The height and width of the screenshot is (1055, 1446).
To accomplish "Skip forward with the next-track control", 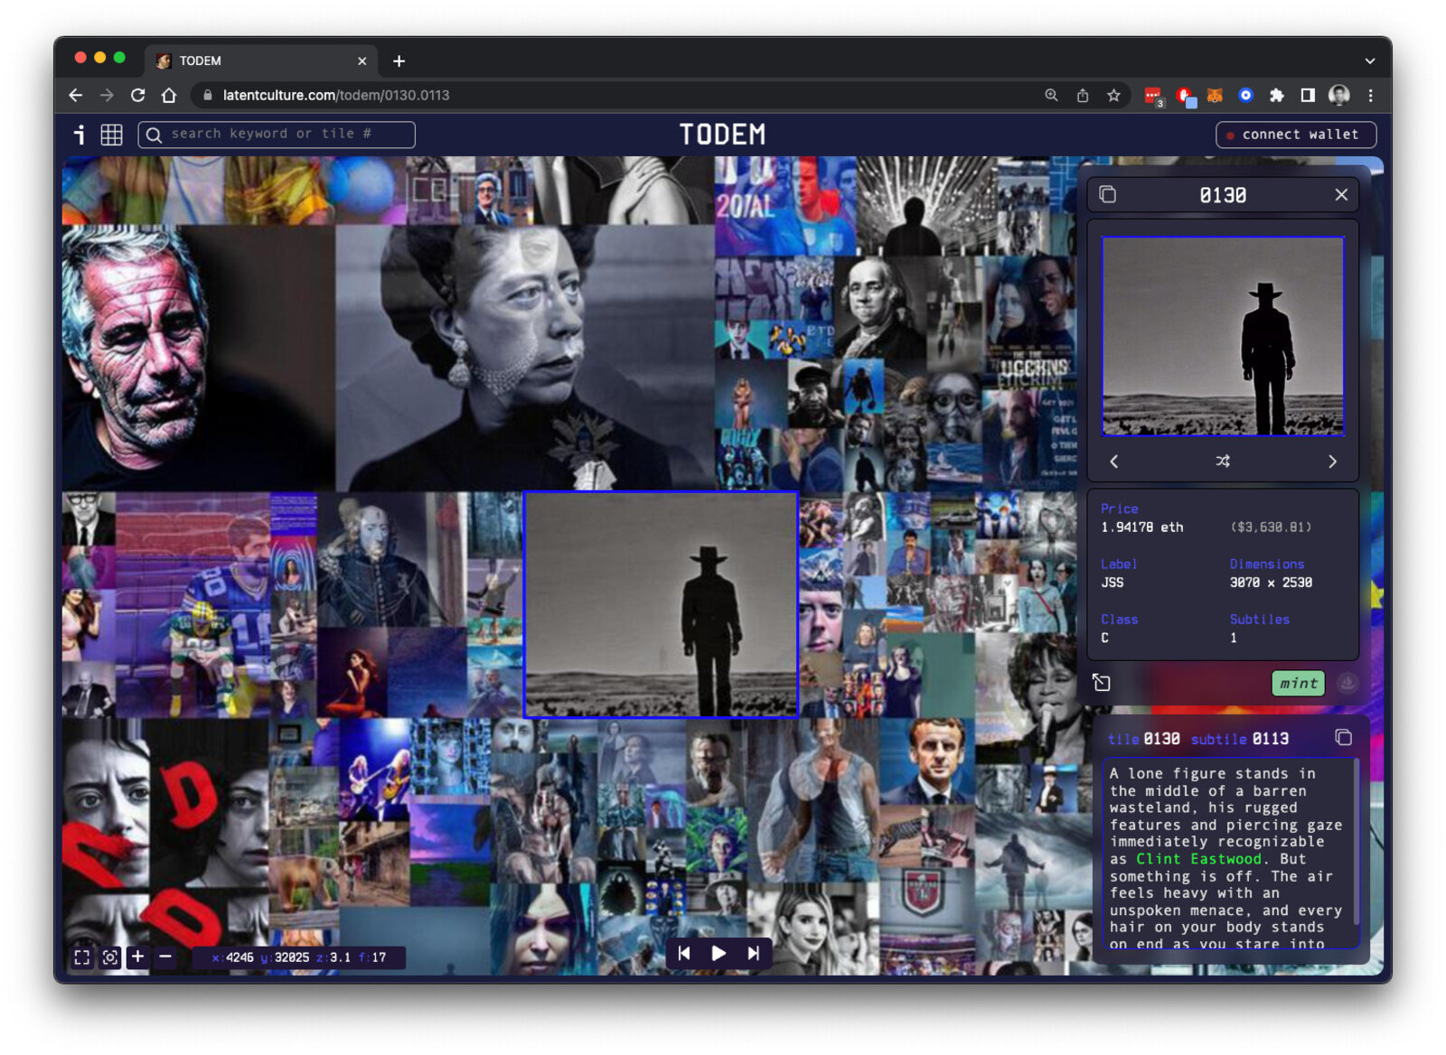I will pos(754,953).
